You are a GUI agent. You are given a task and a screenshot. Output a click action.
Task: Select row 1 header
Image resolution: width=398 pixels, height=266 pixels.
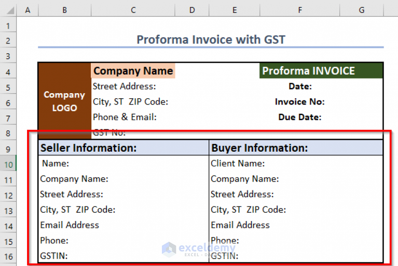point(8,25)
